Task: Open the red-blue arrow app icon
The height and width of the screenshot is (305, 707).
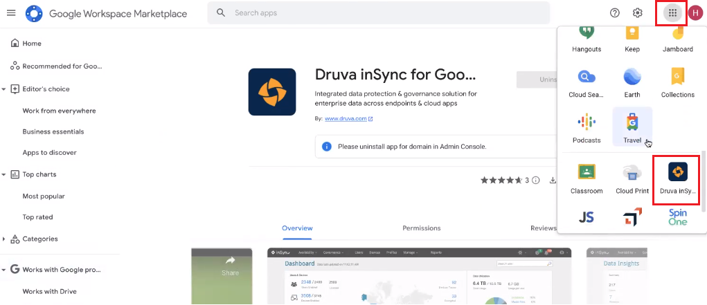Action: tap(632, 216)
